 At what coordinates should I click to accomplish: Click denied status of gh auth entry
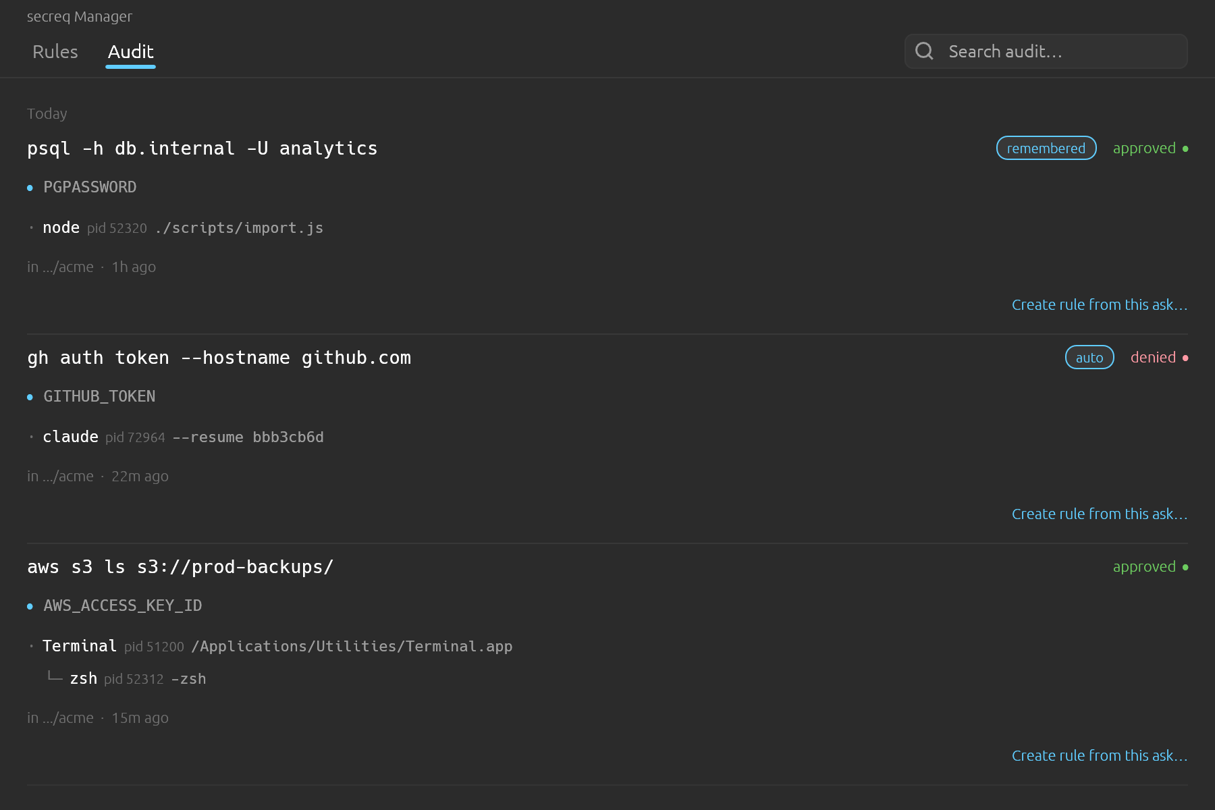1159,357
